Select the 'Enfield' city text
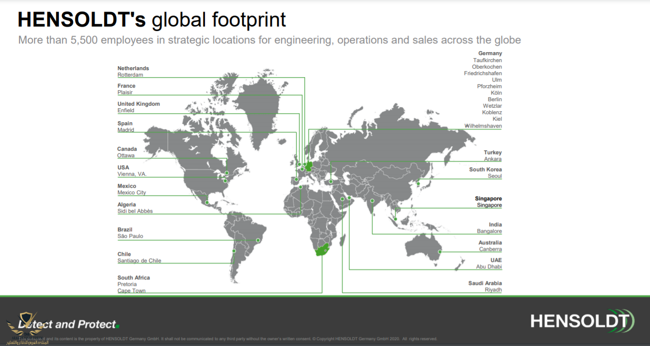The height and width of the screenshot is (346, 650). pos(126,110)
